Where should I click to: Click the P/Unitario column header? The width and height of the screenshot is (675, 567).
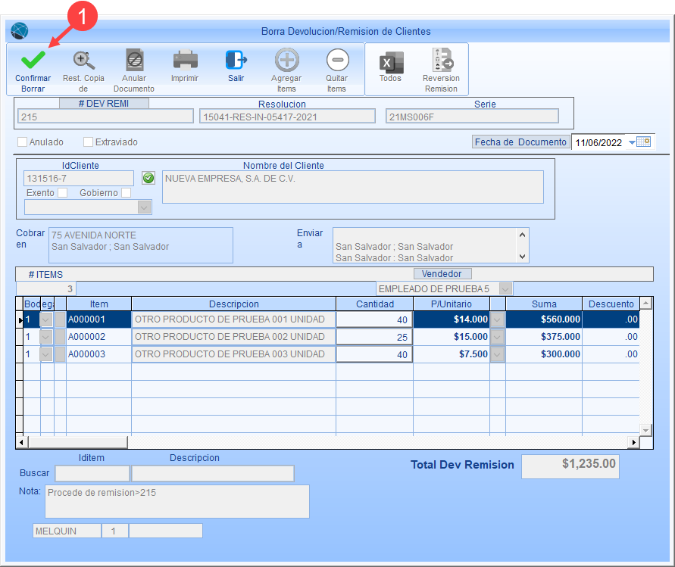(452, 304)
